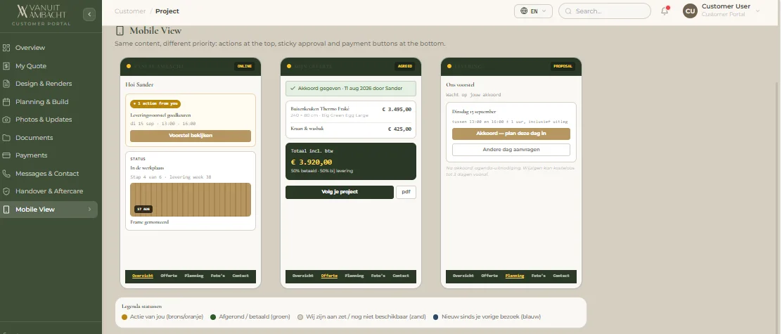The image size is (782, 334).
Task: Click the "Dinsdag 15 september" date text
Action: coord(474,112)
